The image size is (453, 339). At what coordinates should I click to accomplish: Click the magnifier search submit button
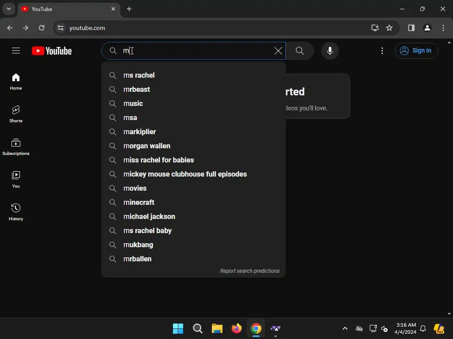pos(300,51)
